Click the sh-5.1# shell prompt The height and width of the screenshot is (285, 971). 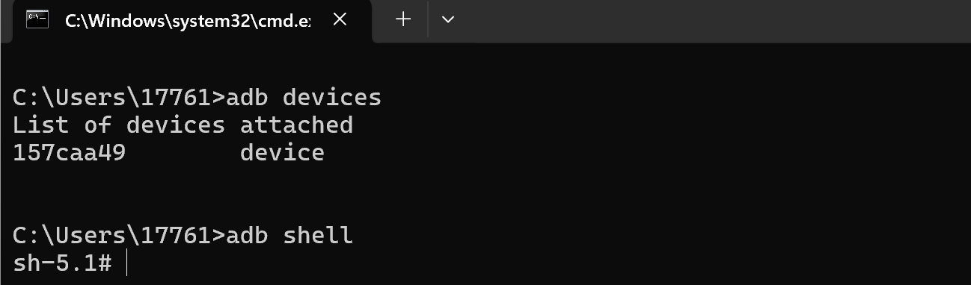click(62, 264)
